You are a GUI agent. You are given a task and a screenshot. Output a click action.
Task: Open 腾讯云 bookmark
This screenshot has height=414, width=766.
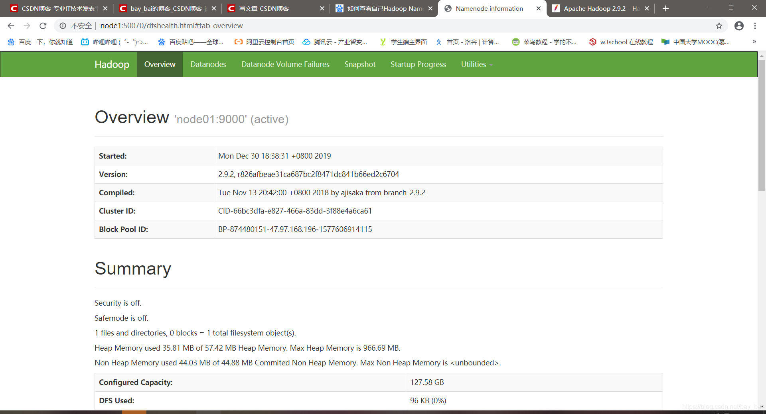[x=335, y=42]
